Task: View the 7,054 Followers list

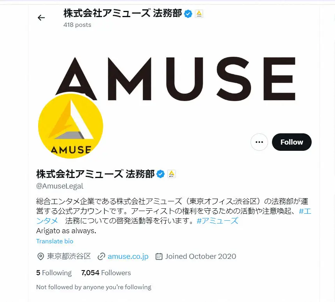Action: coord(106,273)
